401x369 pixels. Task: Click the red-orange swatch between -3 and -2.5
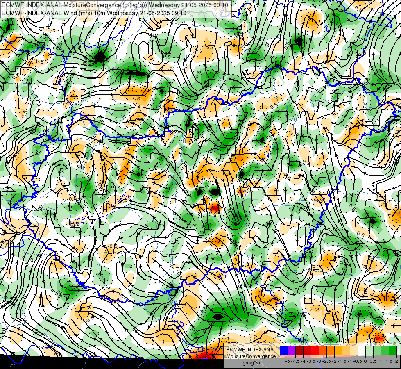(323, 351)
